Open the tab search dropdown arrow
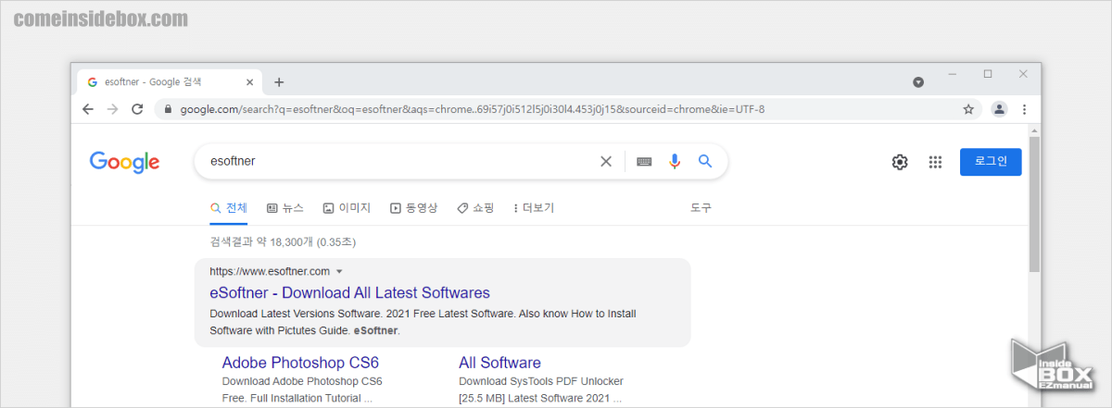 click(918, 82)
